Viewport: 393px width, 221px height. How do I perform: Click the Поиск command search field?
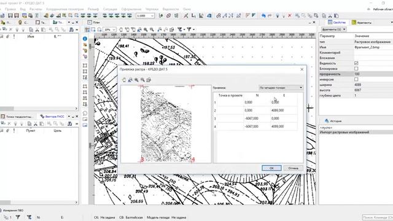(x=378, y=217)
